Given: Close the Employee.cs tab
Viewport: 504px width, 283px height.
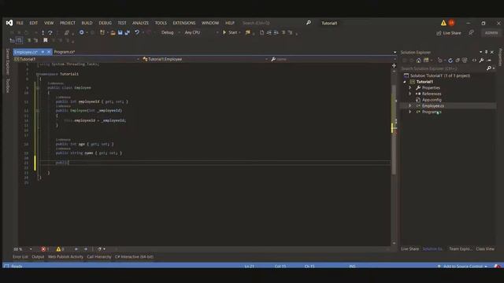Looking at the screenshot, I should click(49, 52).
